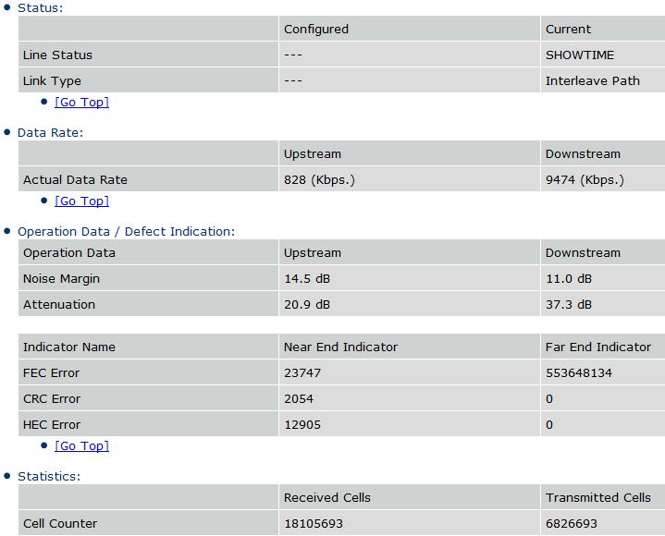665x536 pixels.
Task: Click the near end HEC Error value 12905
Action: [x=302, y=424]
